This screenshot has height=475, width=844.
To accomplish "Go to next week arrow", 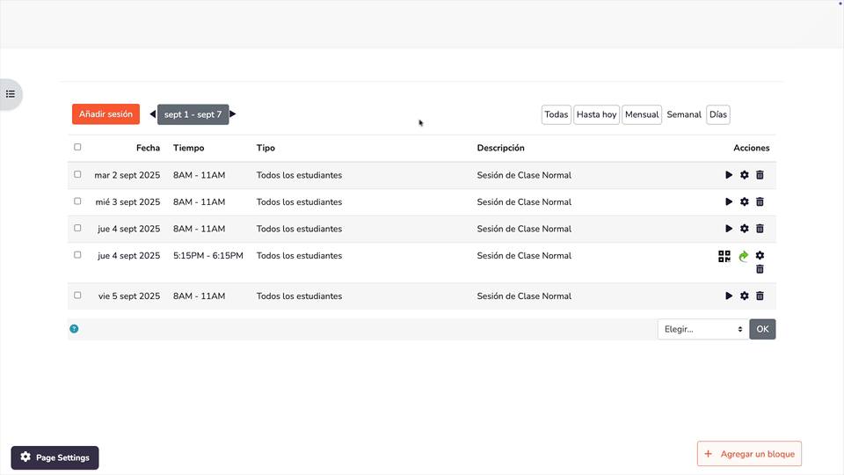I will tap(233, 114).
